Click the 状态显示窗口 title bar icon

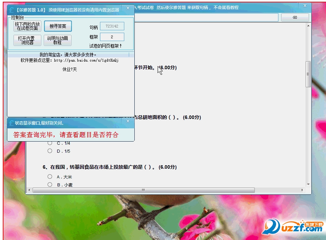(x=11, y=123)
